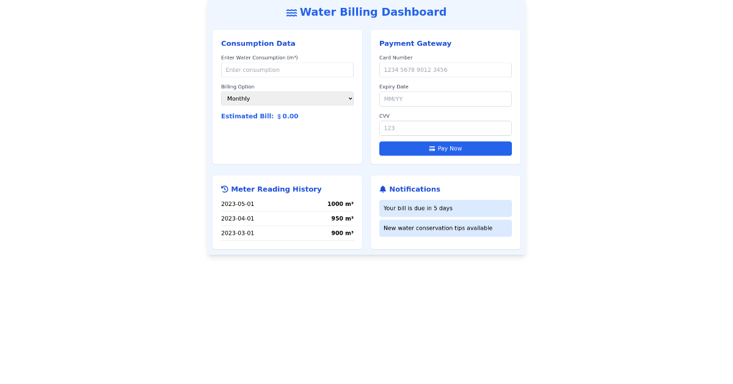Click the Consumption Data section heading
733x384 pixels.
(258, 43)
